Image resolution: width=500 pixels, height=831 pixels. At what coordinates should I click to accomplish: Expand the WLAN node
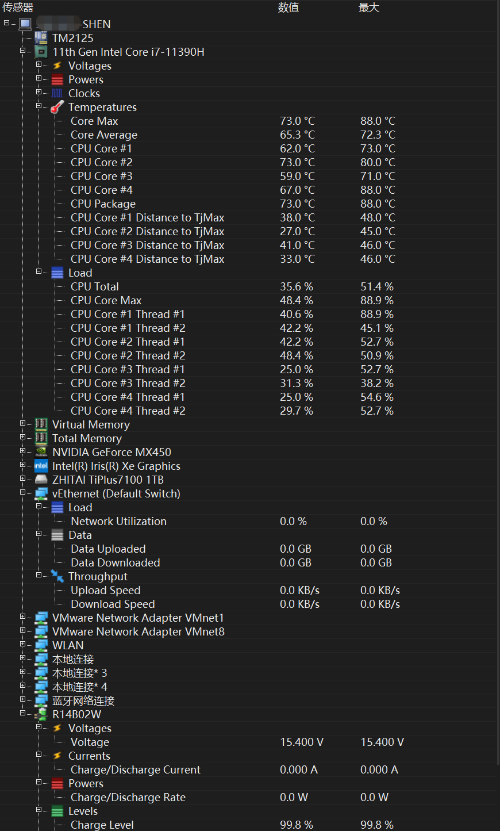pos(22,644)
